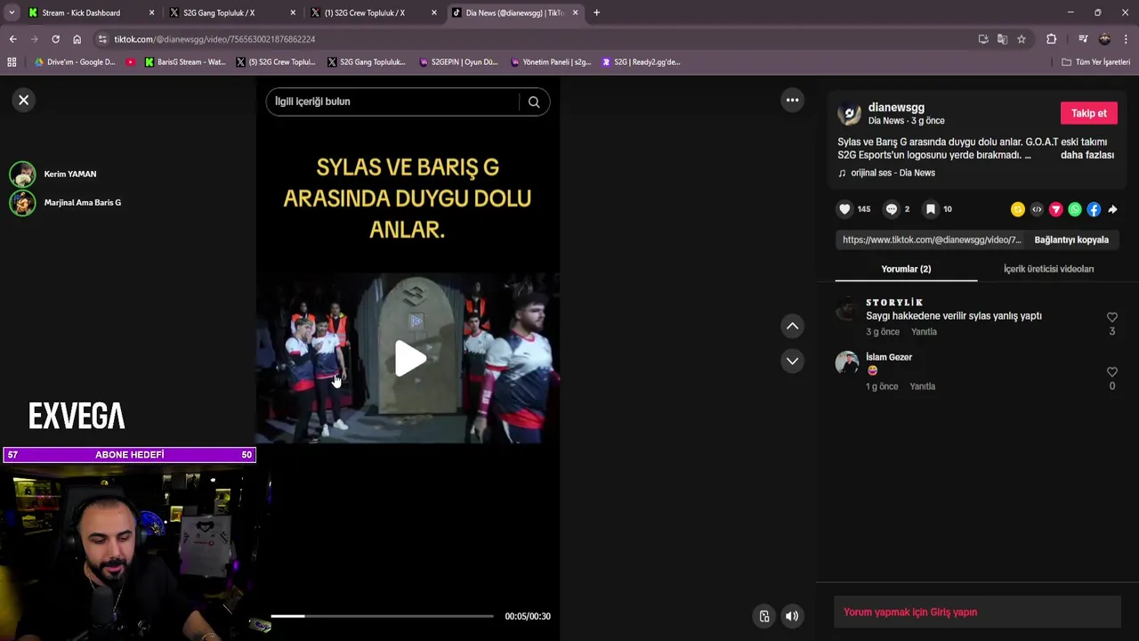Viewport: 1139px width, 641px height.
Task: Reply to İslam Gezer's comment
Action: click(x=922, y=386)
